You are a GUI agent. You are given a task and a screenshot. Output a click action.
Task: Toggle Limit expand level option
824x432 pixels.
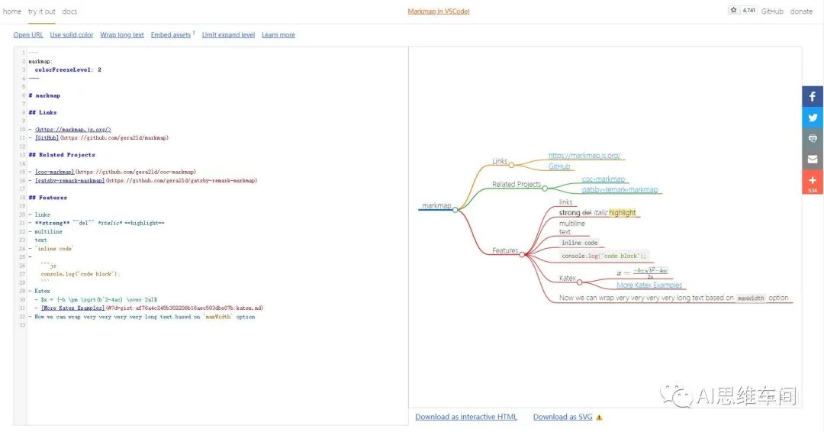coord(228,34)
